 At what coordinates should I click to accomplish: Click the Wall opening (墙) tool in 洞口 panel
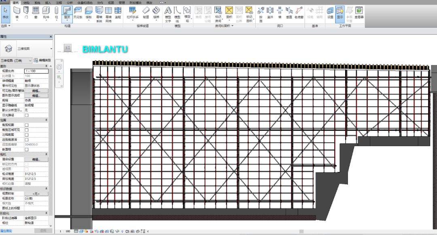click(x=280, y=13)
